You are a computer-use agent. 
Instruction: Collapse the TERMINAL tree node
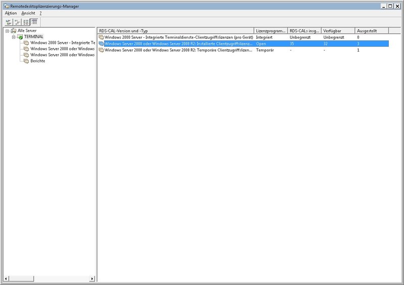(x=14, y=37)
